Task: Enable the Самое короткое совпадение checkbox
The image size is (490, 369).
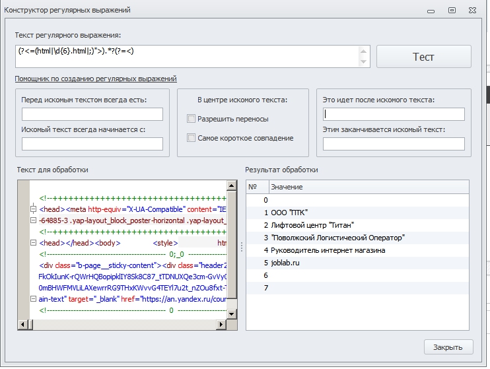Action: coord(191,138)
